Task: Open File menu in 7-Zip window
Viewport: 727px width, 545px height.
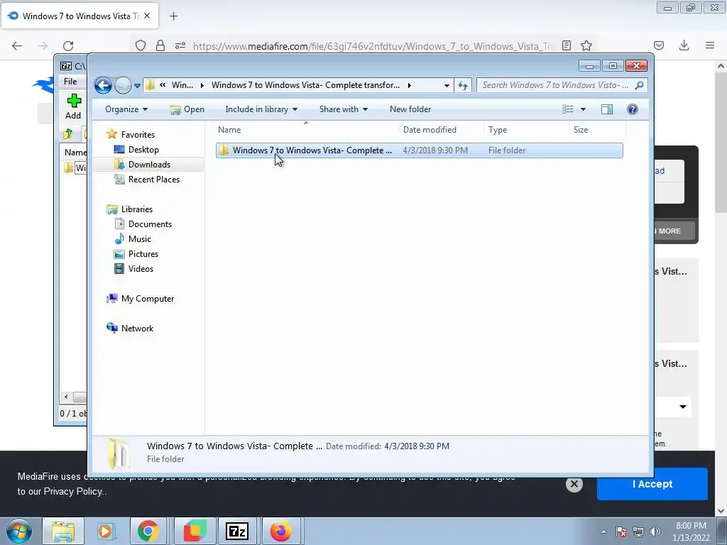Action: pos(70,82)
